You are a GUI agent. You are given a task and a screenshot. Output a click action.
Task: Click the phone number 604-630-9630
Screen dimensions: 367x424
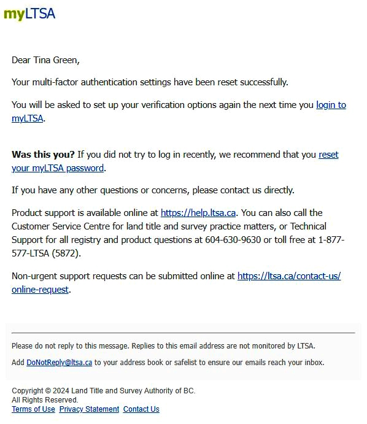pyautogui.click(x=233, y=240)
